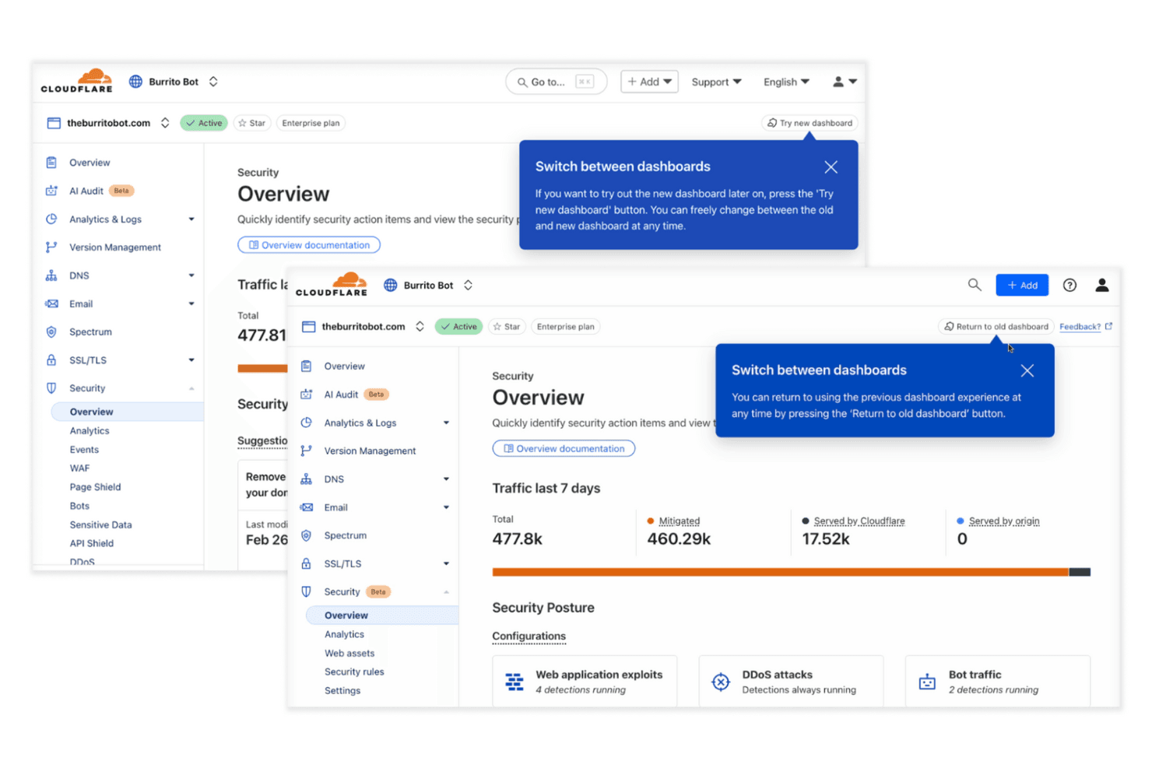Image resolution: width=1152 pixels, height=768 pixels.
Task: Click the Try new dashboard button
Action: pyautogui.click(x=810, y=123)
